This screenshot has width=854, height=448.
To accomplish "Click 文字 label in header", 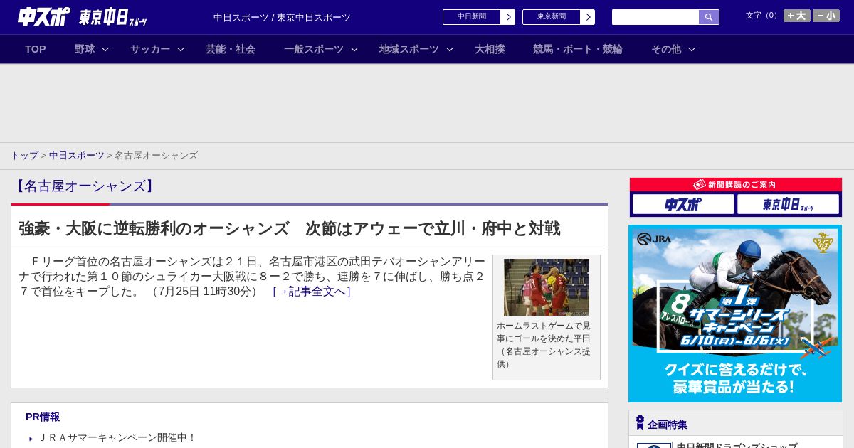I will tap(763, 16).
